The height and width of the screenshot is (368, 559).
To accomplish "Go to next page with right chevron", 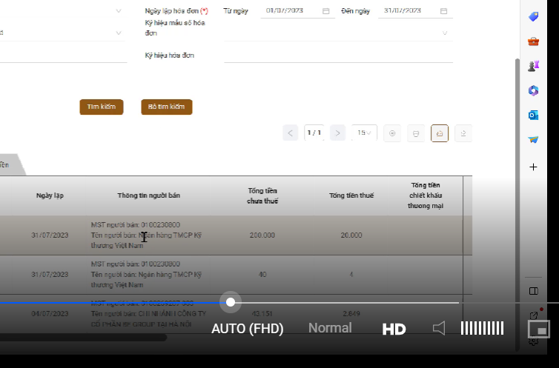I will click(x=337, y=133).
